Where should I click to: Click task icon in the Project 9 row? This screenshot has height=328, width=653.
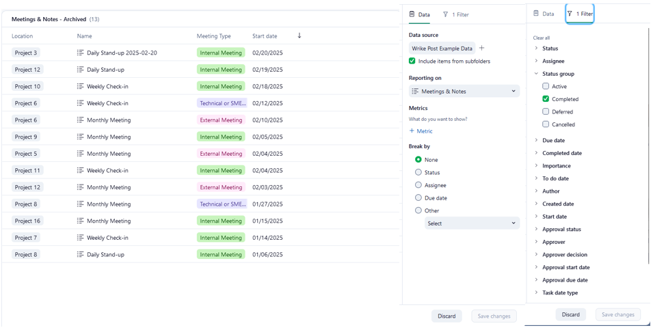(81, 137)
